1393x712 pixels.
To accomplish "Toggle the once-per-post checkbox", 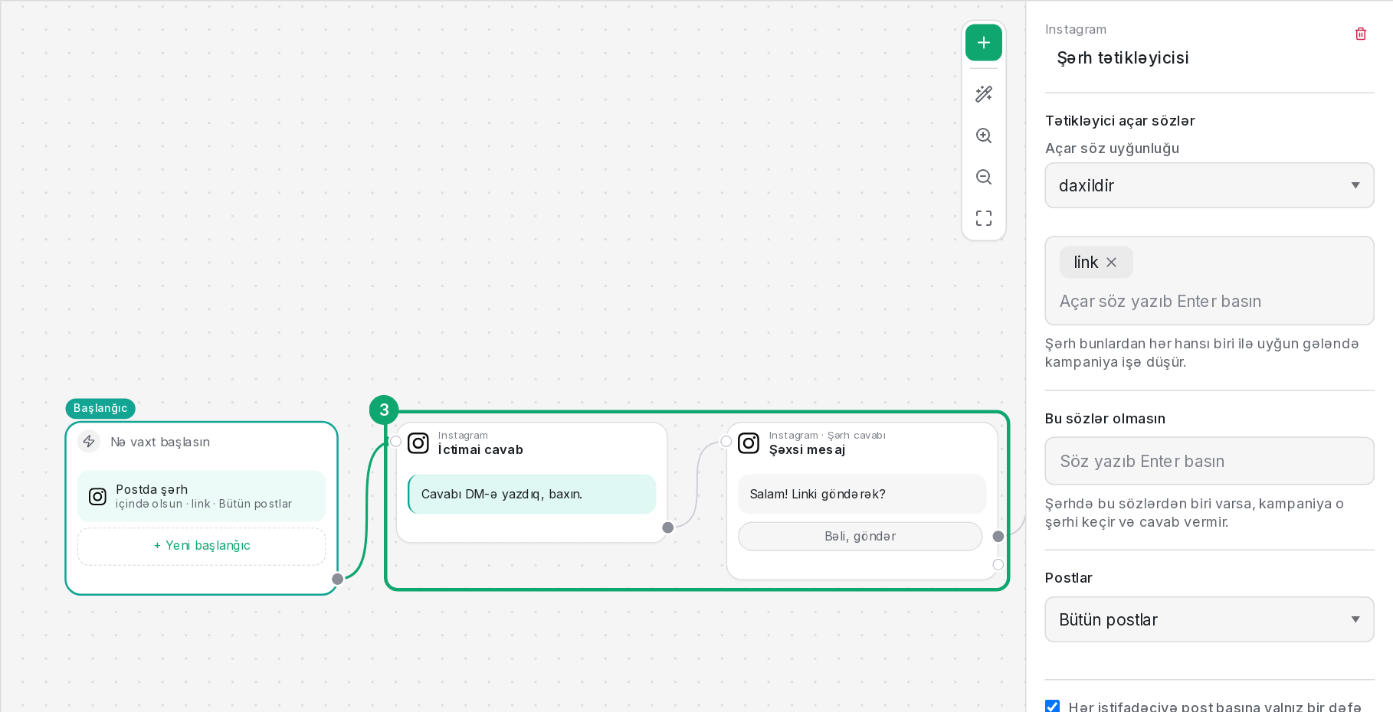I will (1053, 706).
